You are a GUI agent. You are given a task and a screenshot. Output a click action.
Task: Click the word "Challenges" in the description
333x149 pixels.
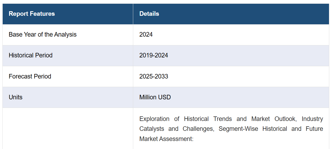click(198, 129)
